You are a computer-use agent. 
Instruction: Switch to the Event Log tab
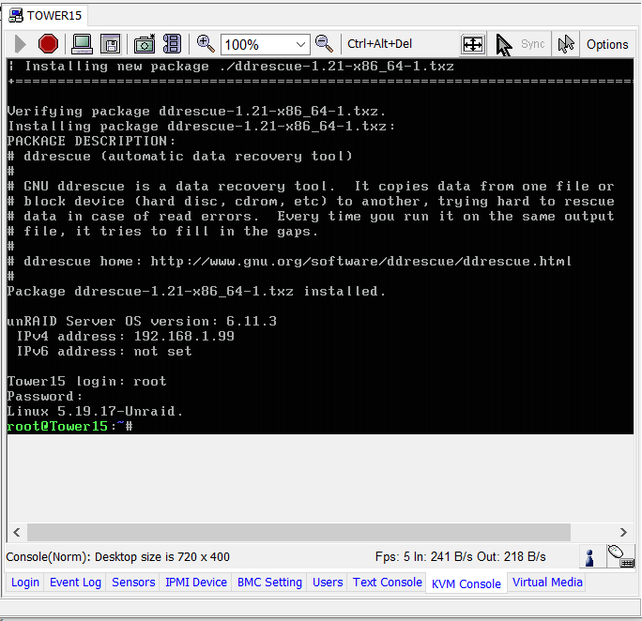pyautogui.click(x=75, y=583)
